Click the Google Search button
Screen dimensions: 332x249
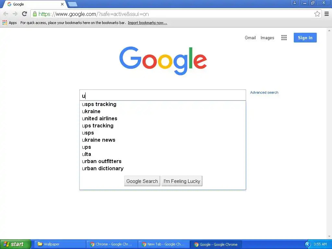point(142,181)
